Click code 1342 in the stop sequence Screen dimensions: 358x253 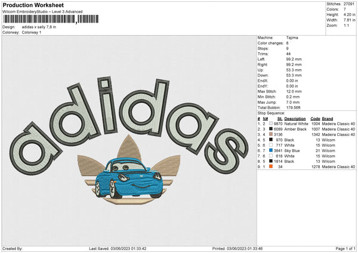tap(316, 134)
